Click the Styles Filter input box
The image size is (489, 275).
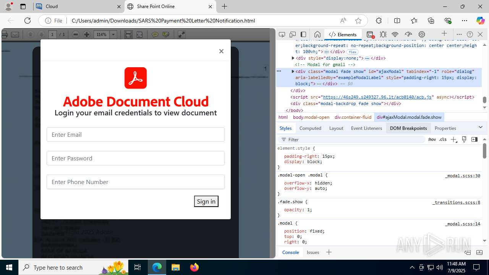coord(351,139)
